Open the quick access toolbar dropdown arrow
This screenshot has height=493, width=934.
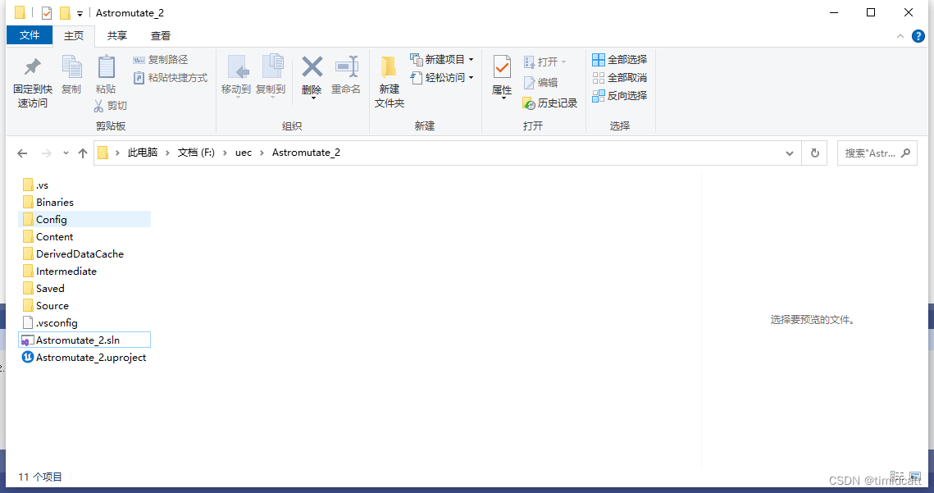click(80, 13)
